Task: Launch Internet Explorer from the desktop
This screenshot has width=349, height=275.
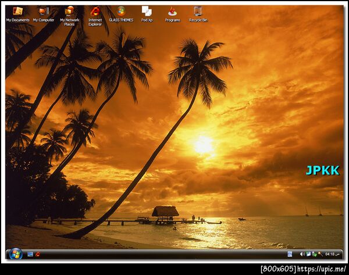Action: click(x=95, y=16)
